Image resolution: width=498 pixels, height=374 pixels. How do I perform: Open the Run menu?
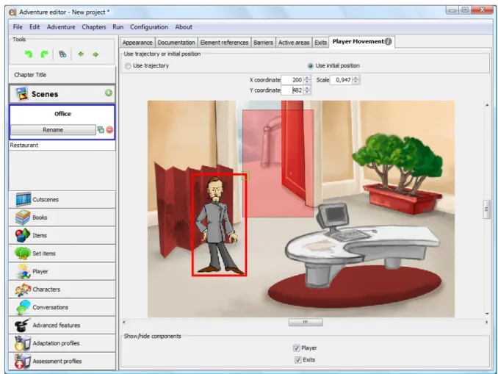118,27
